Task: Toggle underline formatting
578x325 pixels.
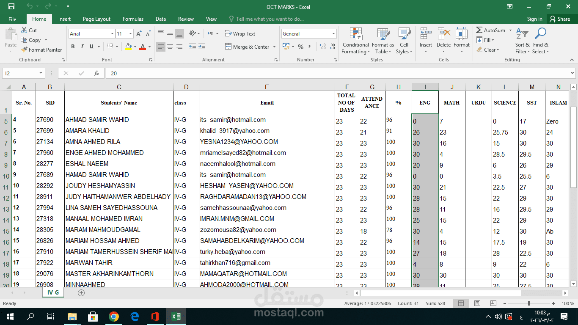Action: click(x=91, y=47)
